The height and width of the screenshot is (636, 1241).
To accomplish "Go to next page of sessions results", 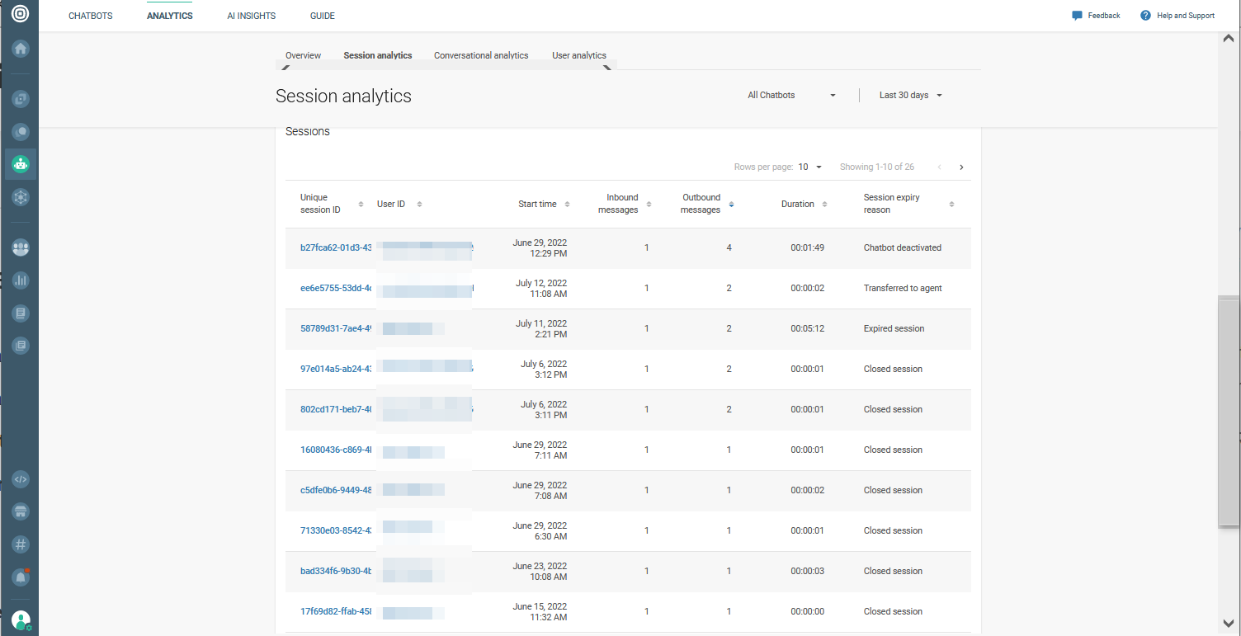I will click(x=961, y=167).
